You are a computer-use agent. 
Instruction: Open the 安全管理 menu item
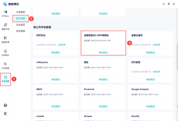(21, 31)
